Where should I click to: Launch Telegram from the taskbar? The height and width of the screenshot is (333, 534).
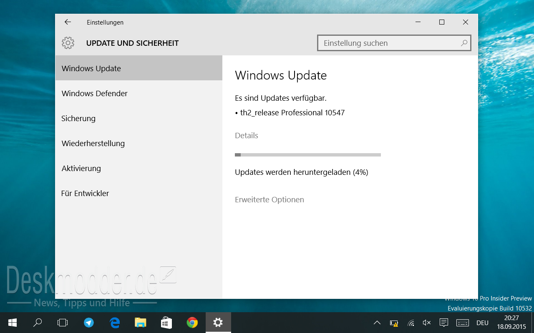89,323
